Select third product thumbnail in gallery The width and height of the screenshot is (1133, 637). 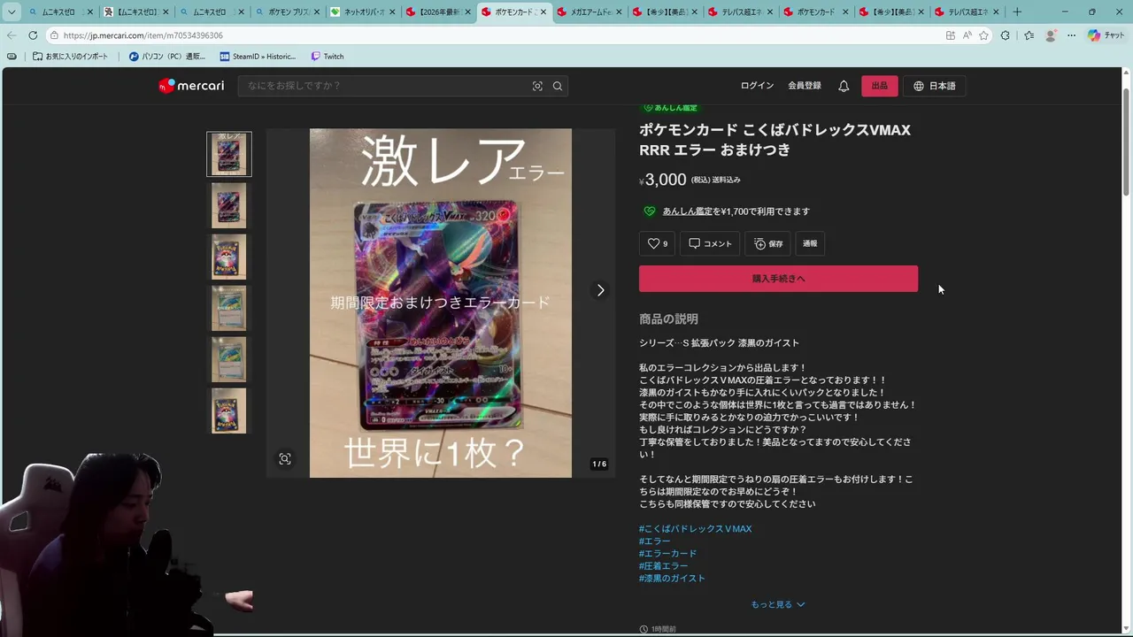coord(229,257)
